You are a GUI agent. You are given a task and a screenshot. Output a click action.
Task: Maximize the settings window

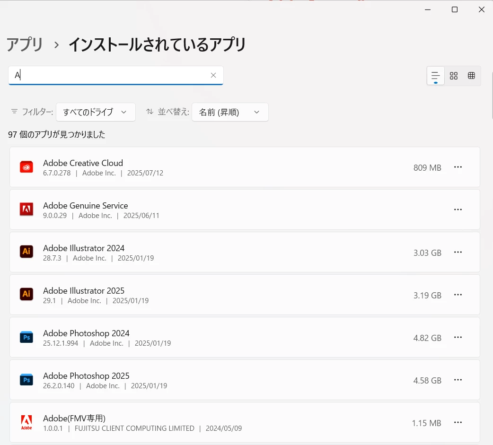455,10
